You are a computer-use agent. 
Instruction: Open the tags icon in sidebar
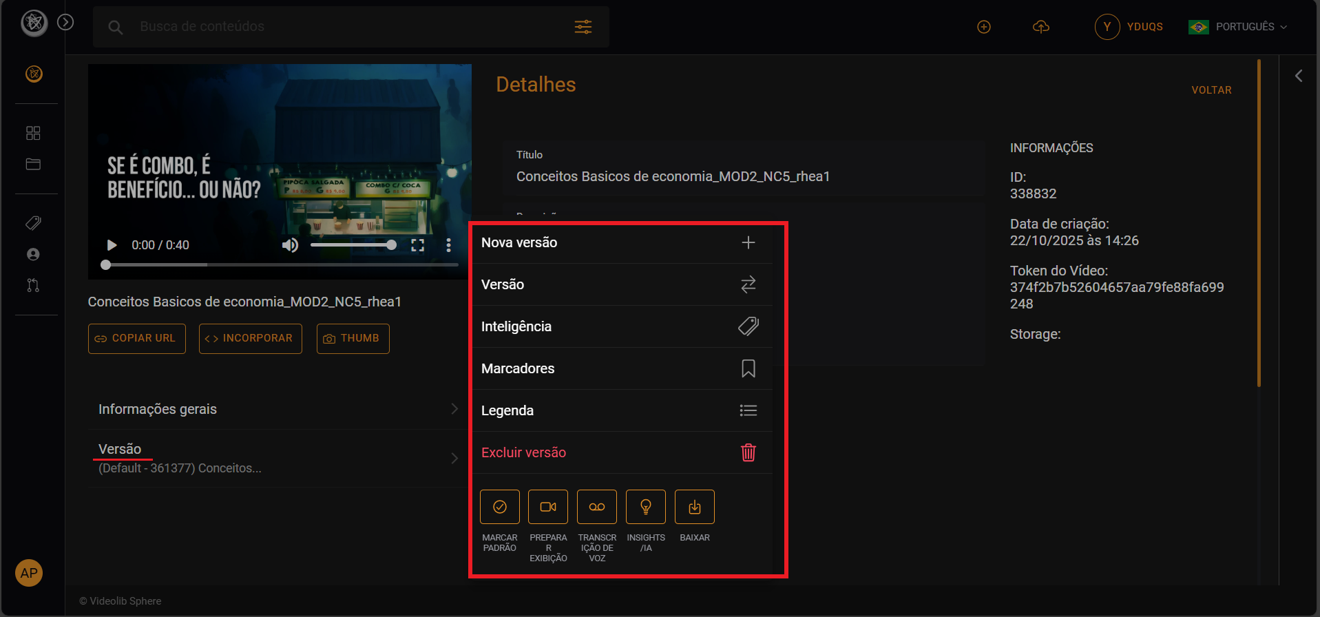(x=33, y=223)
